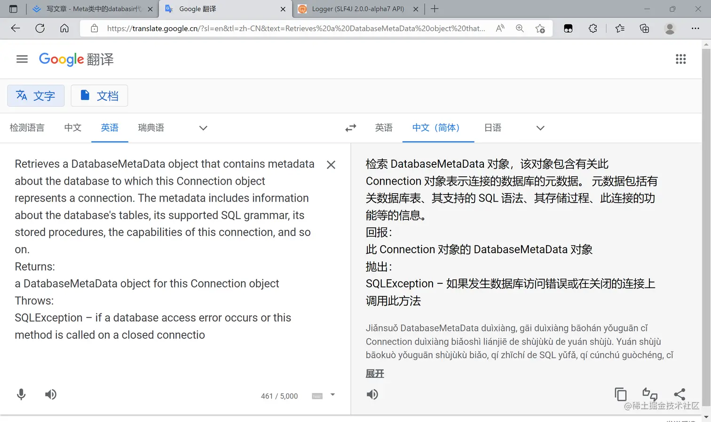Screen dimensions: 711x422
Task: Open the virtual keyboard input tool
Action: [x=317, y=396]
